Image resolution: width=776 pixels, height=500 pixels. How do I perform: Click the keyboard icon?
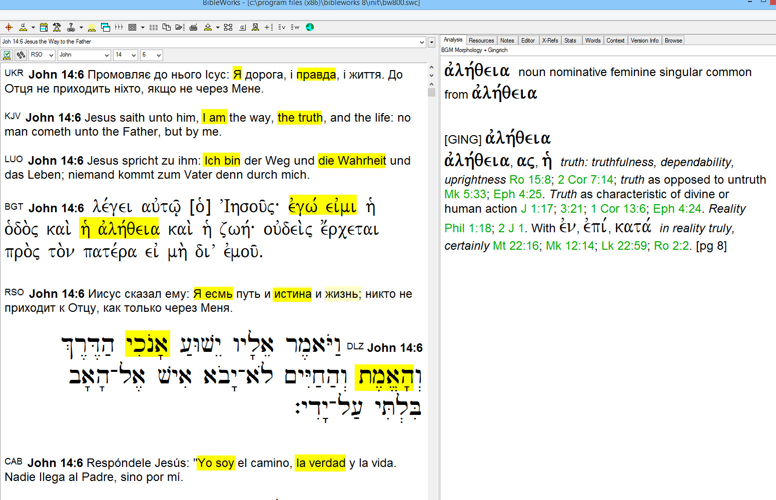pos(193,27)
